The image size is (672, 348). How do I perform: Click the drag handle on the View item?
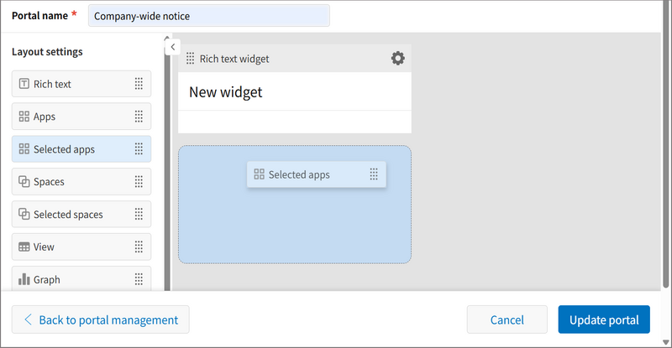point(139,247)
